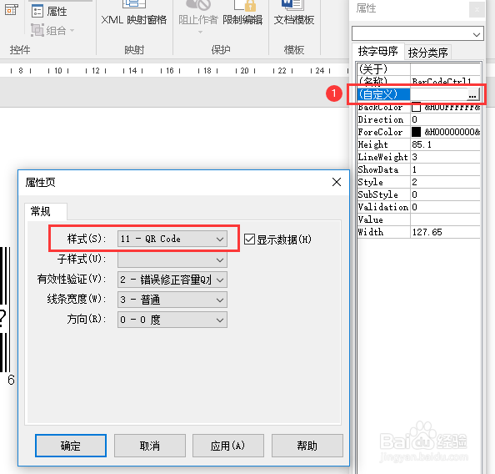Select the Style property value 2
Image resolution: width=495 pixels, height=474 pixels.
pyautogui.click(x=445, y=182)
